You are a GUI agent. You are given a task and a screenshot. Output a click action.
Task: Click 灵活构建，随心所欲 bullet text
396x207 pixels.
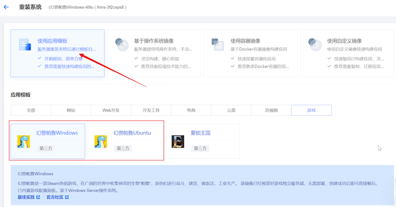click(x=160, y=59)
